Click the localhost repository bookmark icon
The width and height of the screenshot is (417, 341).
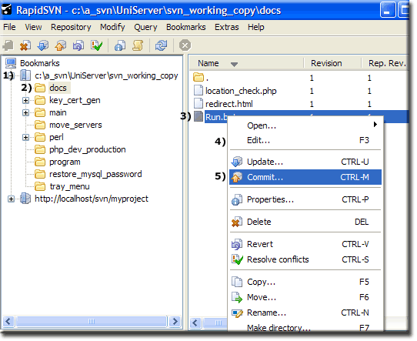click(25, 199)
